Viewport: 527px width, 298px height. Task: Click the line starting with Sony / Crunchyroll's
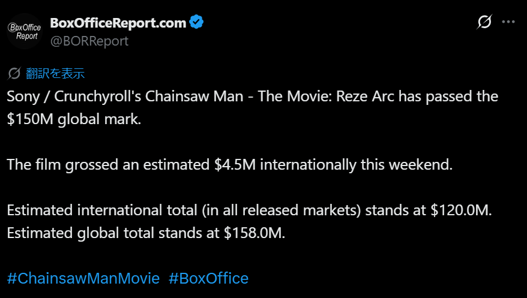tap(253, 97)
